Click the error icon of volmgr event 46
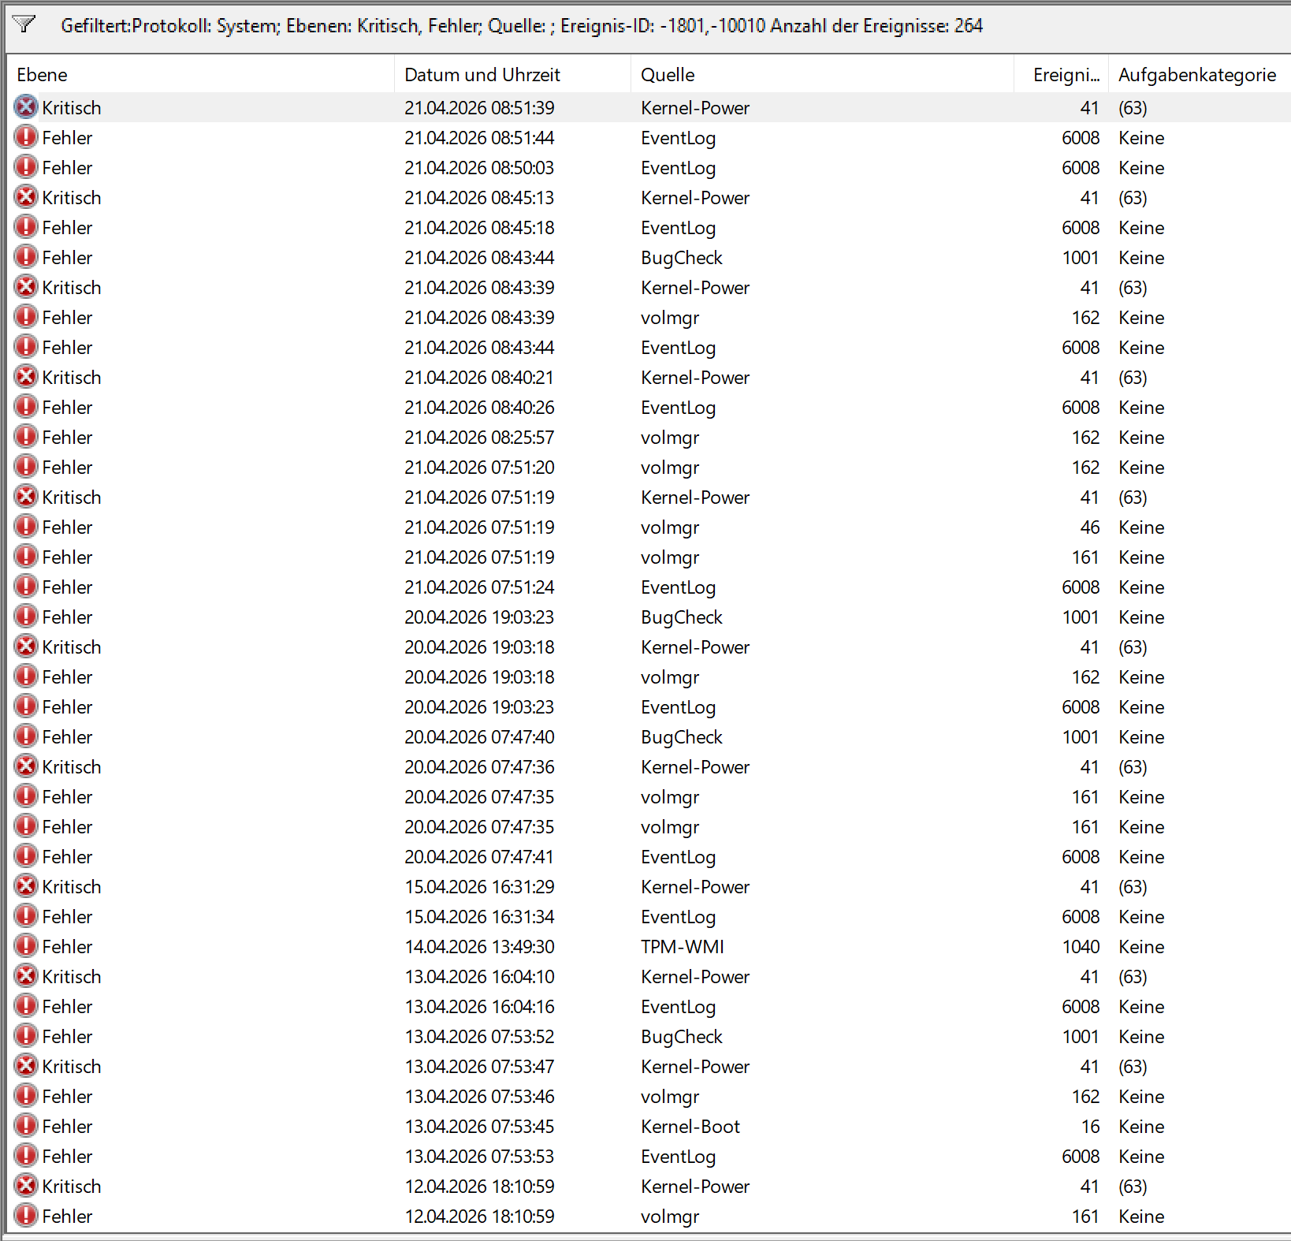The width and height of the screenshot is (1291, 1241). 26,526
